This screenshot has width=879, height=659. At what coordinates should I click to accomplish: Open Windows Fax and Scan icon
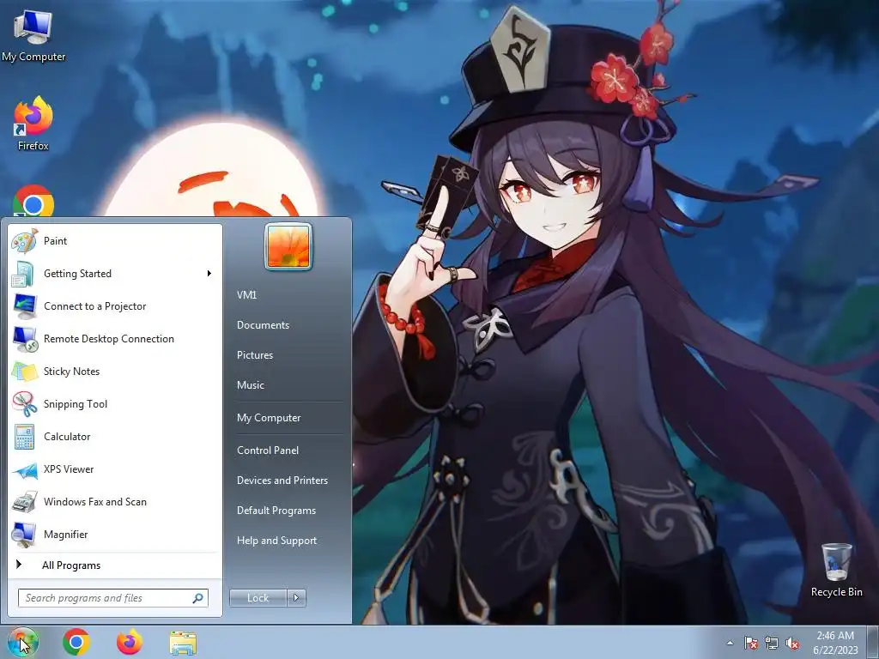click(24, 502)
